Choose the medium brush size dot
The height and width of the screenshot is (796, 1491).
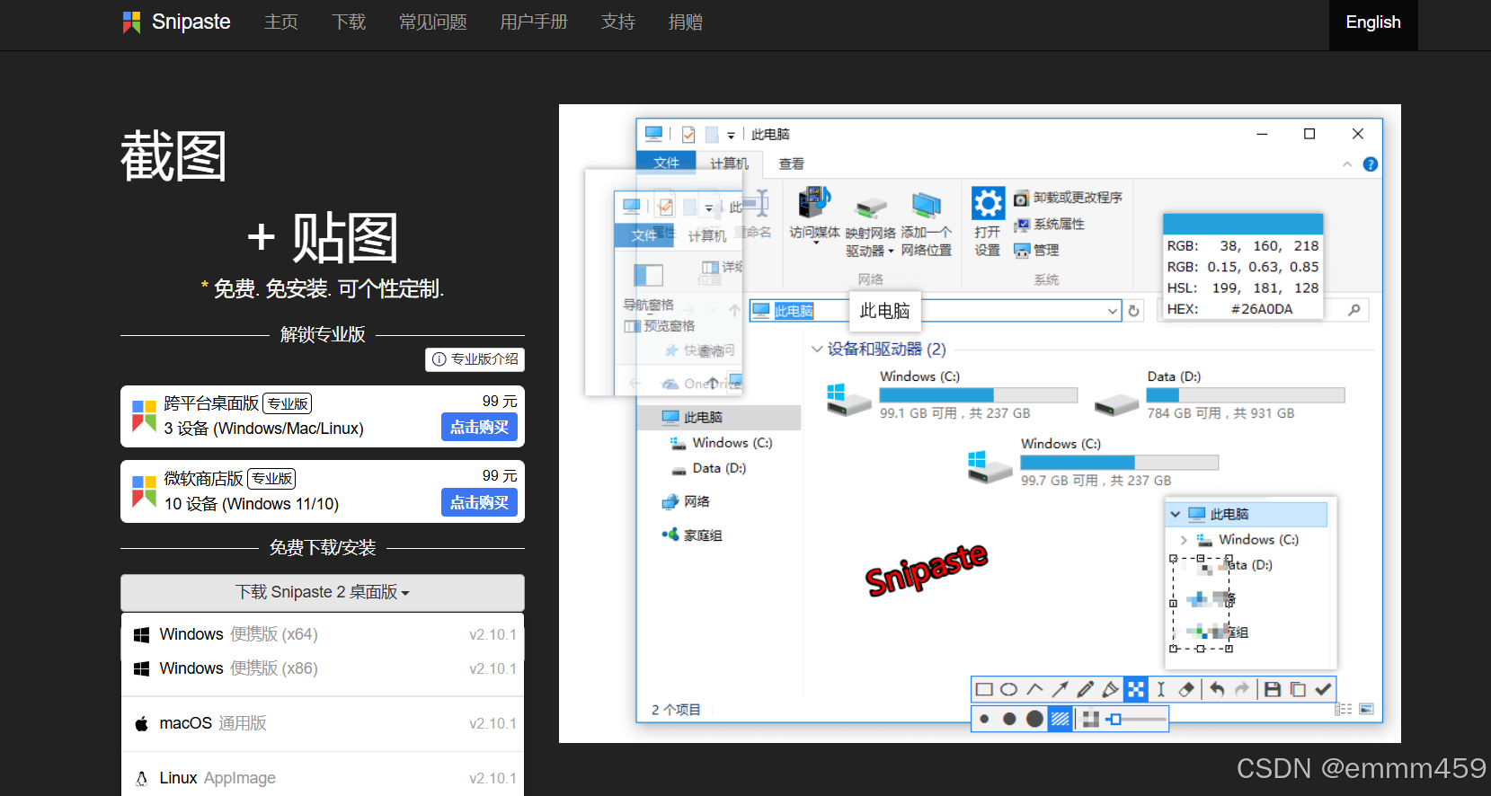click(1009, 719)
